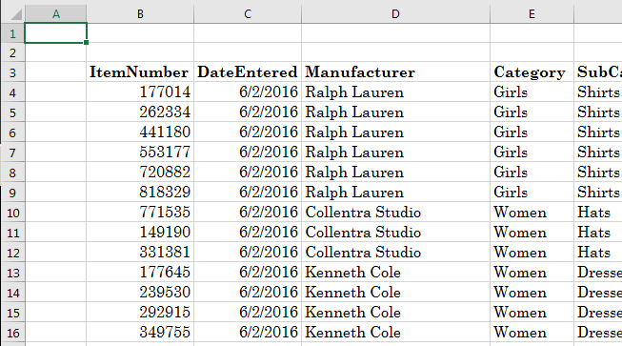The height and width of the screenshot is (346, 622).
Task: Select column B header
Action: pyautogui.click(x=140, y=14)
